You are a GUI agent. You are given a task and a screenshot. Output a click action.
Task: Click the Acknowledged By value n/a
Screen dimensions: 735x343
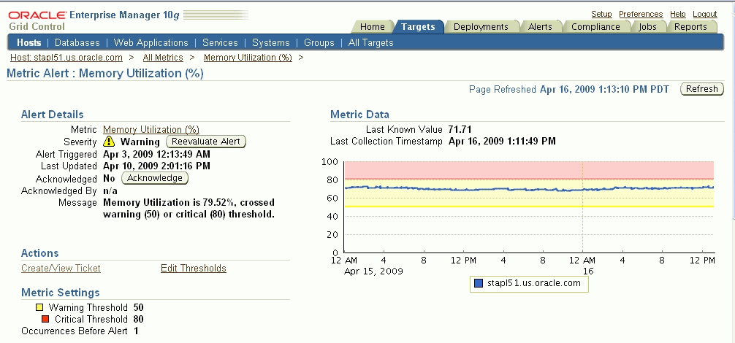(x=110, y=191)
